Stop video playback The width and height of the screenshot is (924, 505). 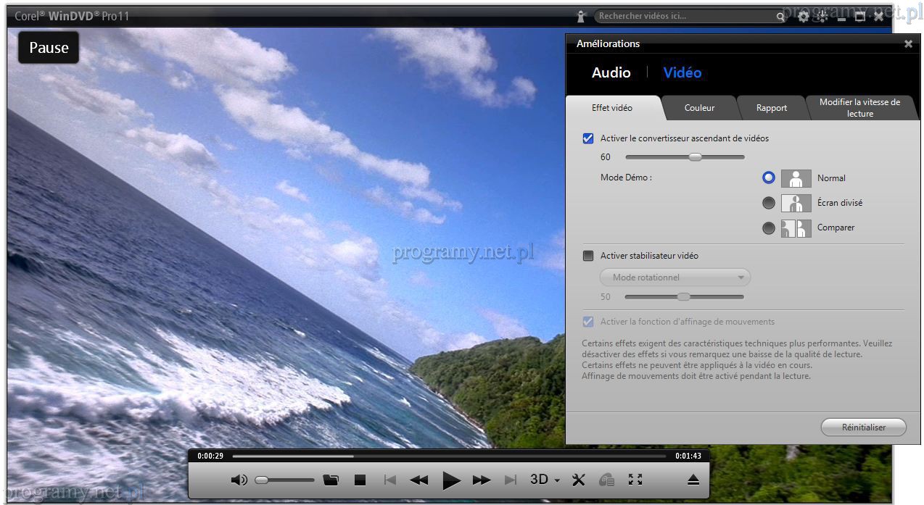[x=360, y=480]
